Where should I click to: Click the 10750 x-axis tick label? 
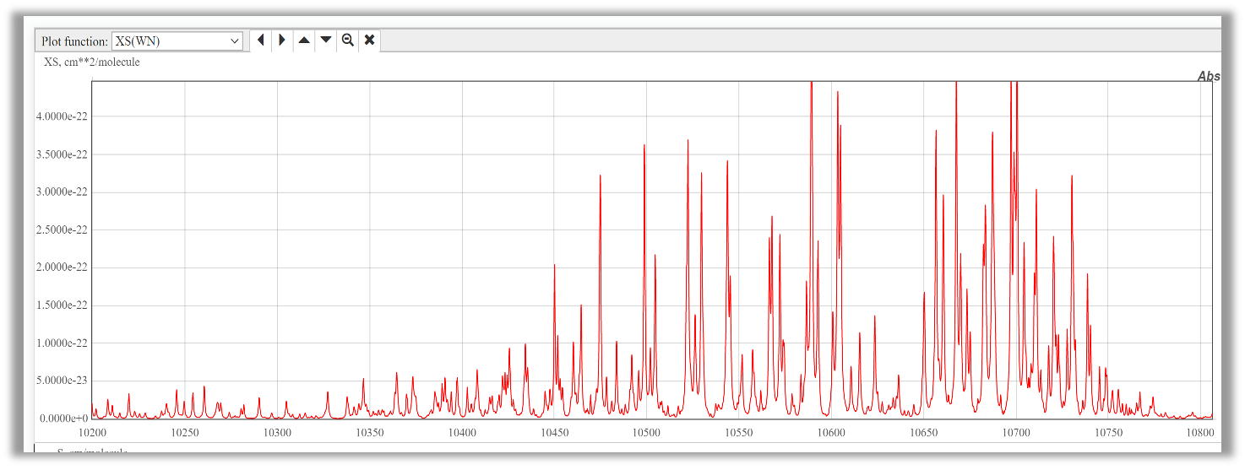coord(1108,433)
